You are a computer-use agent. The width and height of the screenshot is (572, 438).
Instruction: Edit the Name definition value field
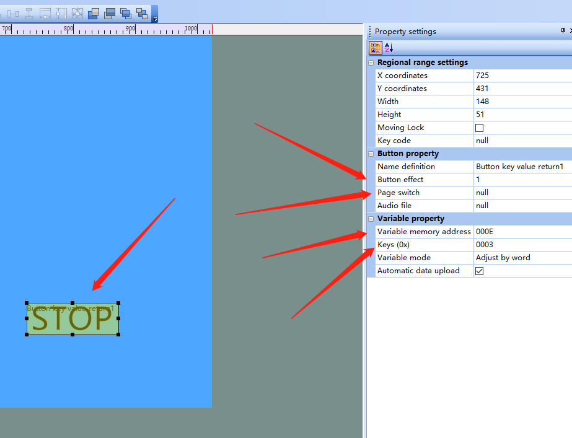[523, 167]
